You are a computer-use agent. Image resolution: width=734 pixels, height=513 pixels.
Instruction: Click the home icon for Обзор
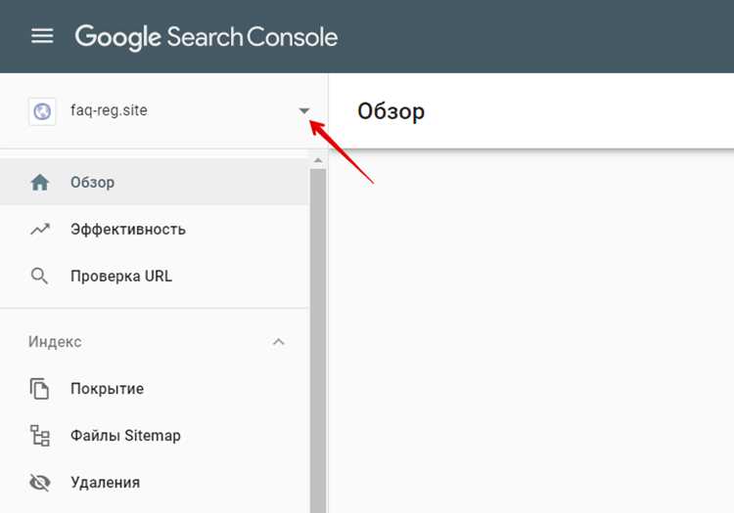40,182
